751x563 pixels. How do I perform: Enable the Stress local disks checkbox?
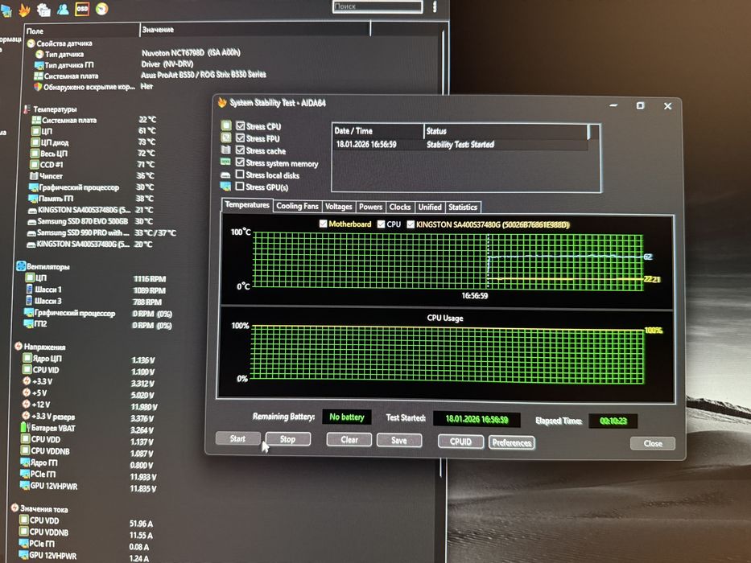[240, 175]
